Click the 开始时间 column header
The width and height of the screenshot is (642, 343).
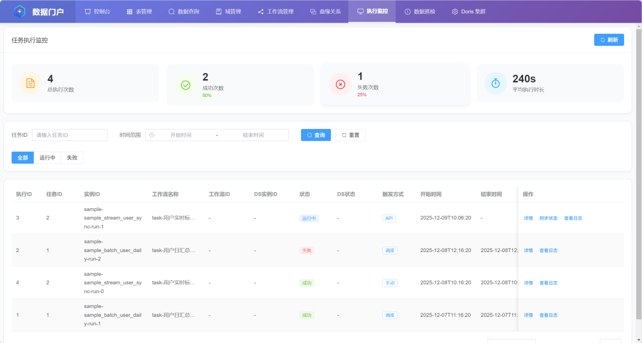coord(431,194)
